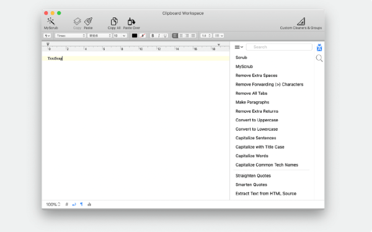Image resolution: width=372 pixels, height=232 pixels.
Task: Choose Remove Extra Spaces
Action: [257, 75]
